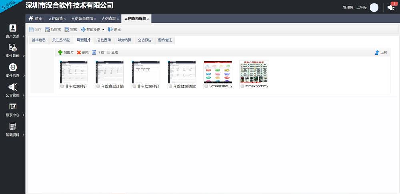Viewport: 400px width, 194px height.
Task: Open the 案件管理 sidebar icon
Action: pyautogui.click(x=13, y=48)
